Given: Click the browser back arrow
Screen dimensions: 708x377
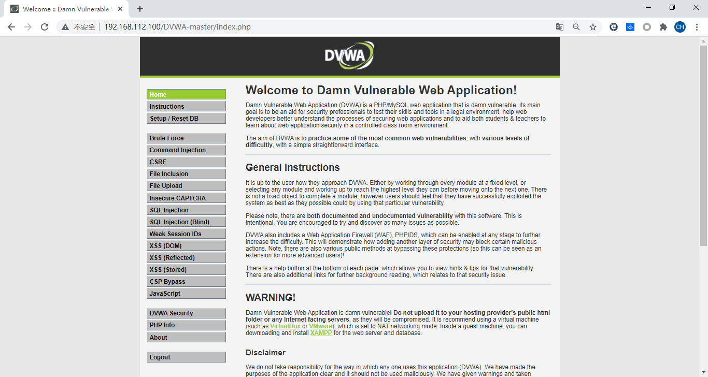Looking at the screenshot, I should tap(11, 27).
